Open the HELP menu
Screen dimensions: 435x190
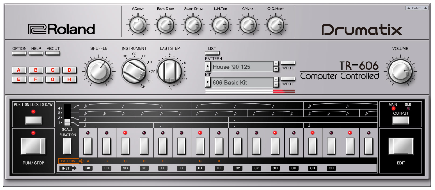pos(36,53)
